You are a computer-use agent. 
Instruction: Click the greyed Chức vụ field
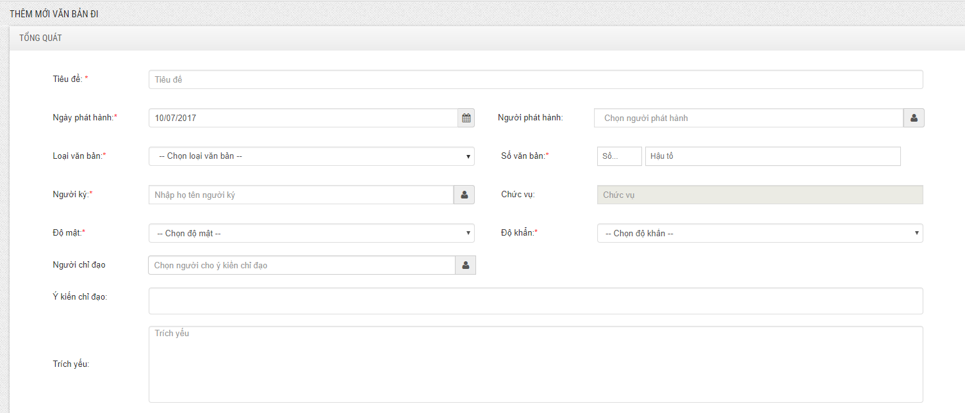point(759,195)
